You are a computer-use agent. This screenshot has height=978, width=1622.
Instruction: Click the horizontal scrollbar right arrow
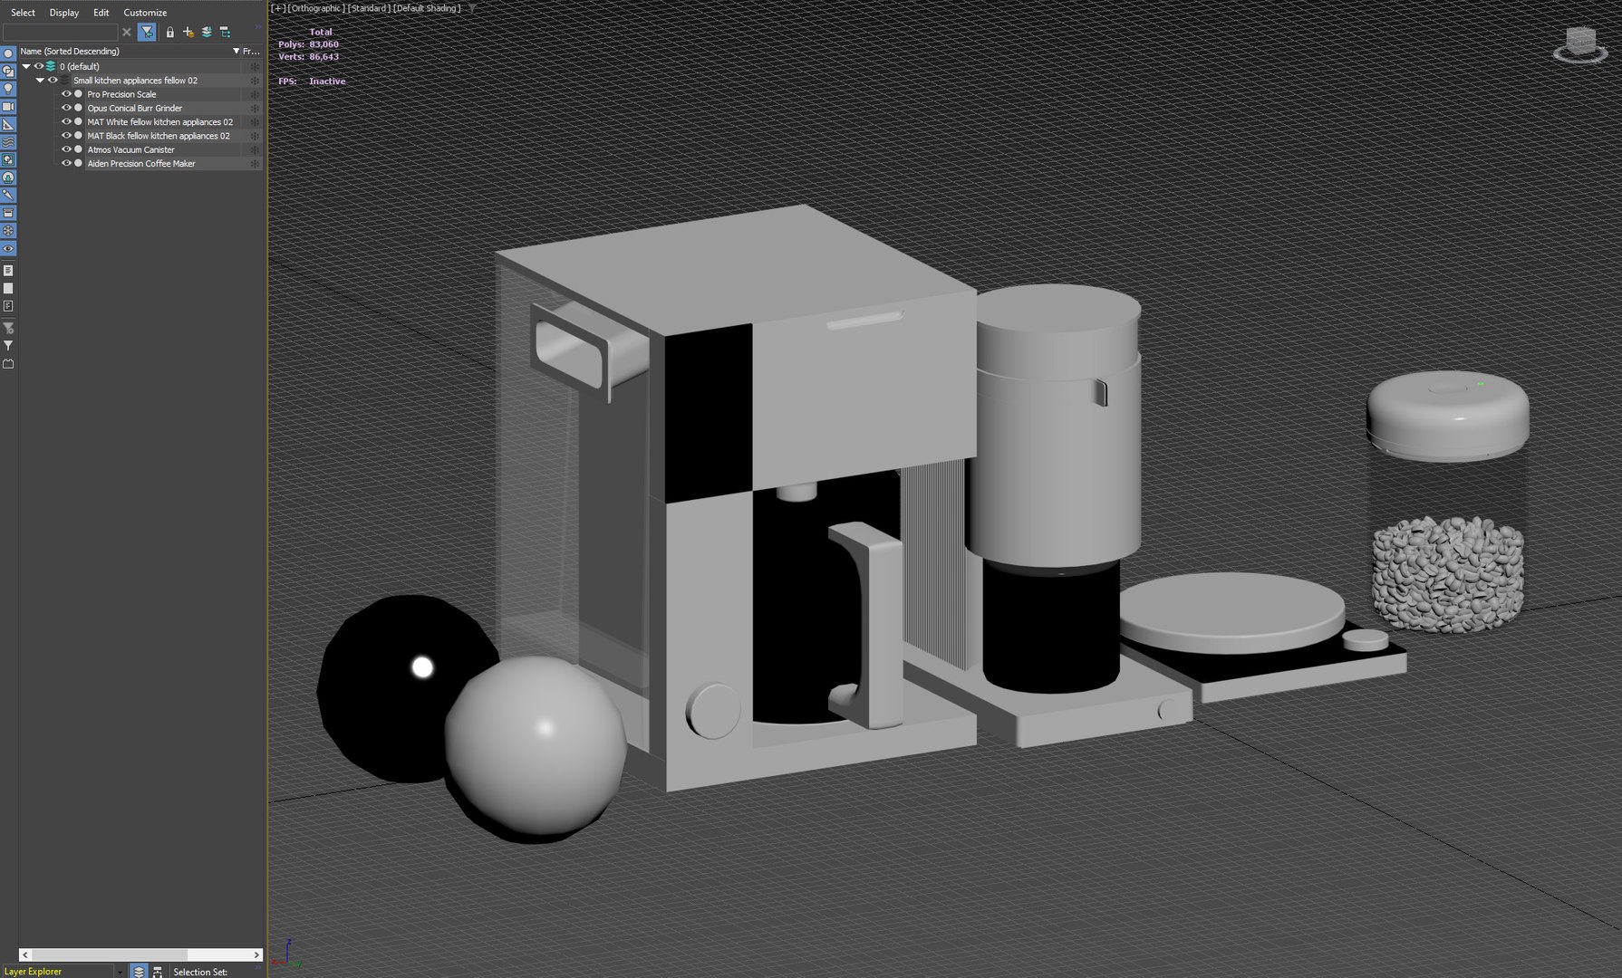click(256, 955)
